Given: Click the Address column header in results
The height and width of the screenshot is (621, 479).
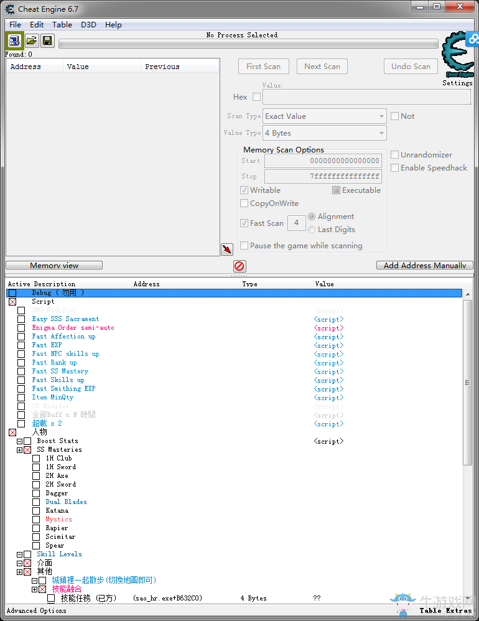Looking at the screenshot, I should coord(34,67).
